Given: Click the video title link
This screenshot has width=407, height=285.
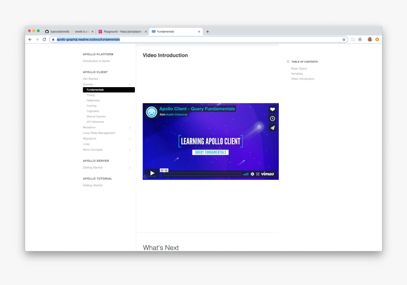Looking at the screenshot, I should tap(197, 109).
